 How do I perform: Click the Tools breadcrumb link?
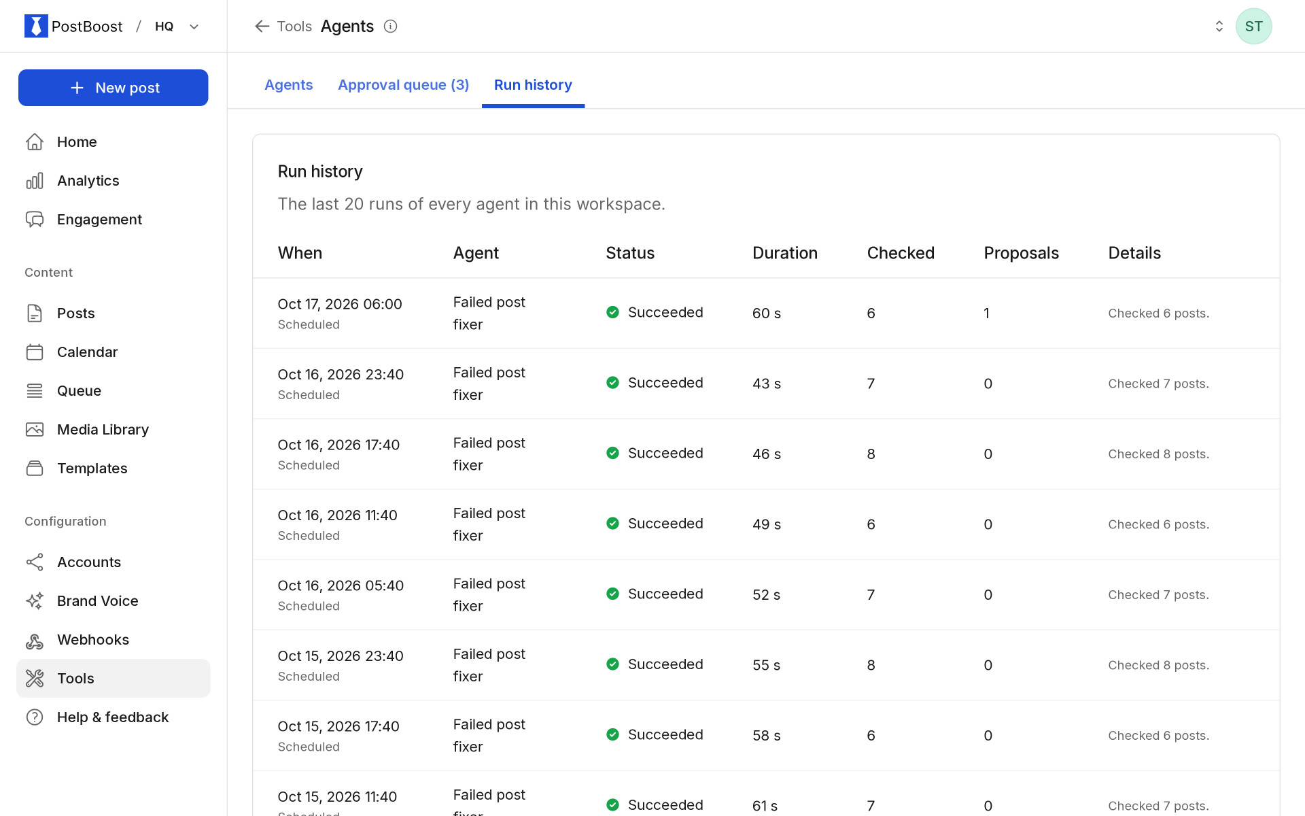(x=294, y=27)
